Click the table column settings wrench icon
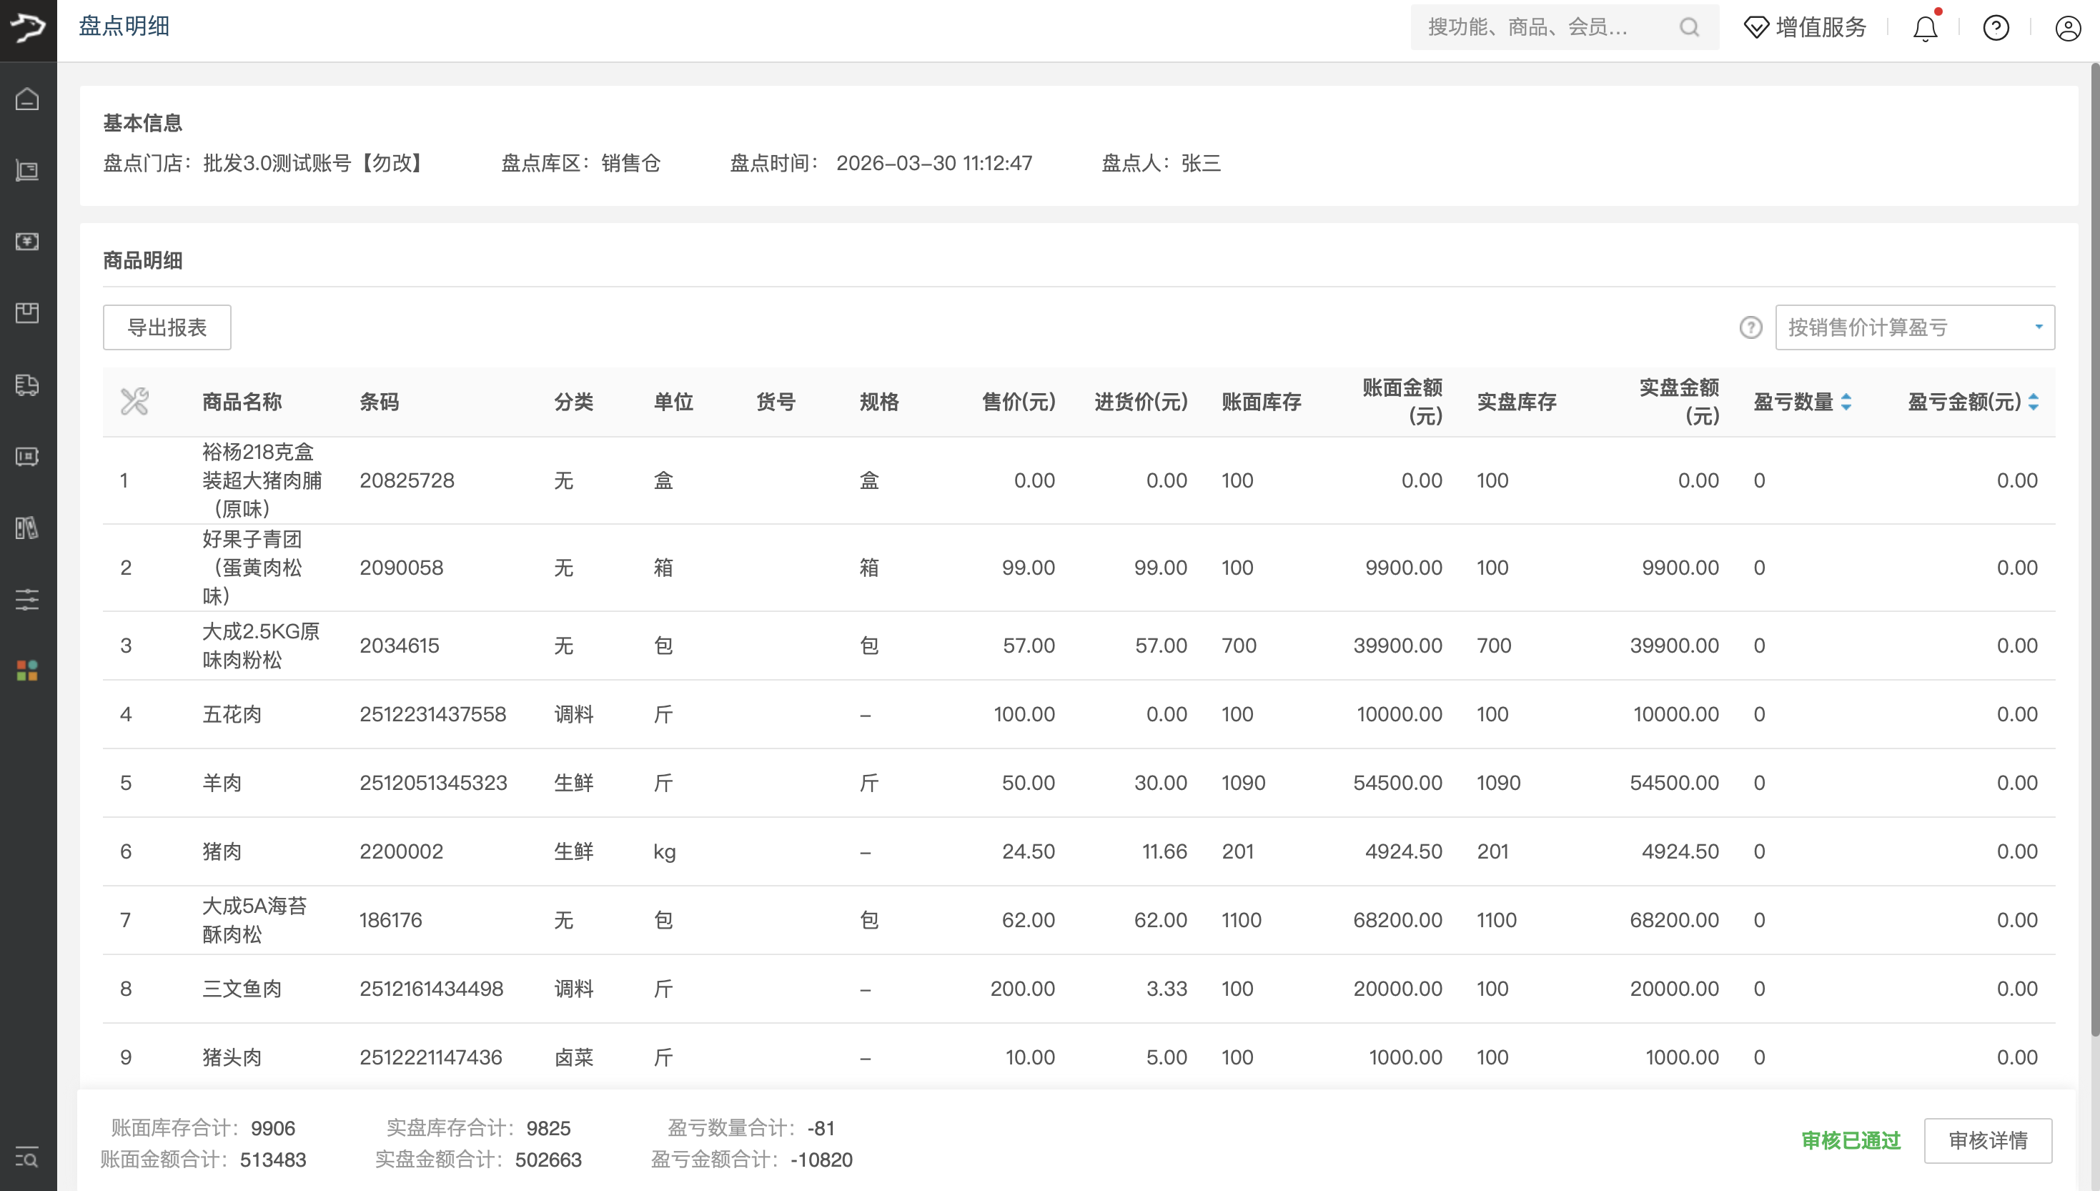2100x1191 pixels. (135, 402)
